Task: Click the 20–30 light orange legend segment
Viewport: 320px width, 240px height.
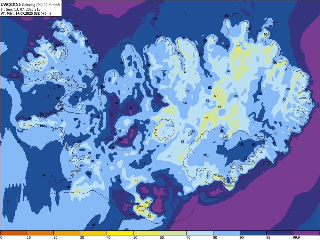Action: pos(67,233)
